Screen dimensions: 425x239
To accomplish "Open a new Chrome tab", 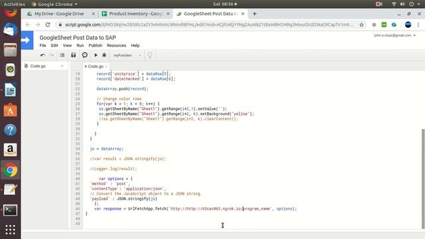I will pyautogui.click(x=254, y=14).
